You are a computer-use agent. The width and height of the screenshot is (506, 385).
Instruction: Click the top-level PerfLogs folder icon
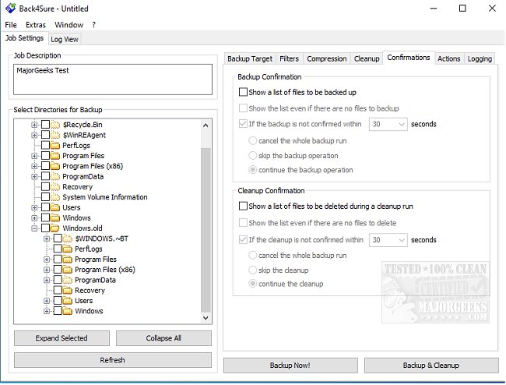point(55,145)
